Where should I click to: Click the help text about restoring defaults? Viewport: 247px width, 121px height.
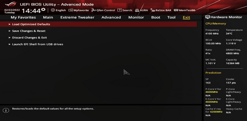pos(53,109)
